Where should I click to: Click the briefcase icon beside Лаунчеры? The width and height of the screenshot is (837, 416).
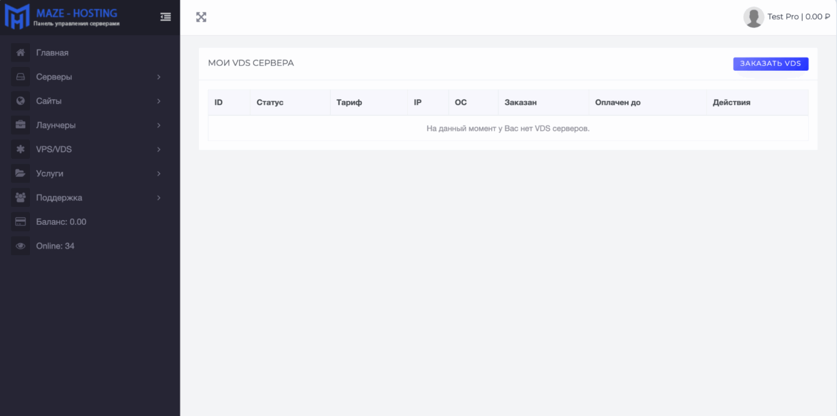[x=20, y=125]
